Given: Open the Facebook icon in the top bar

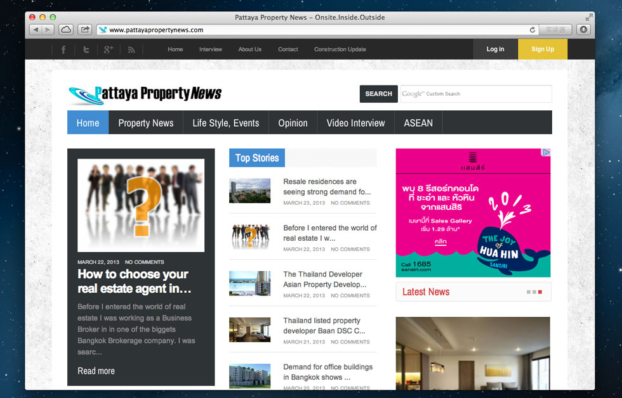Looking at the screenshot, I should pos(63,49).
